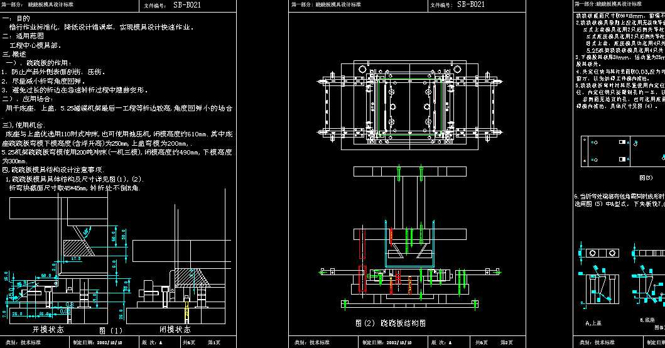This screenshot has height=348, width=665.
Task: Select item "3. 避免过长的折边...翘曲变形."
Action: [75, 90]
